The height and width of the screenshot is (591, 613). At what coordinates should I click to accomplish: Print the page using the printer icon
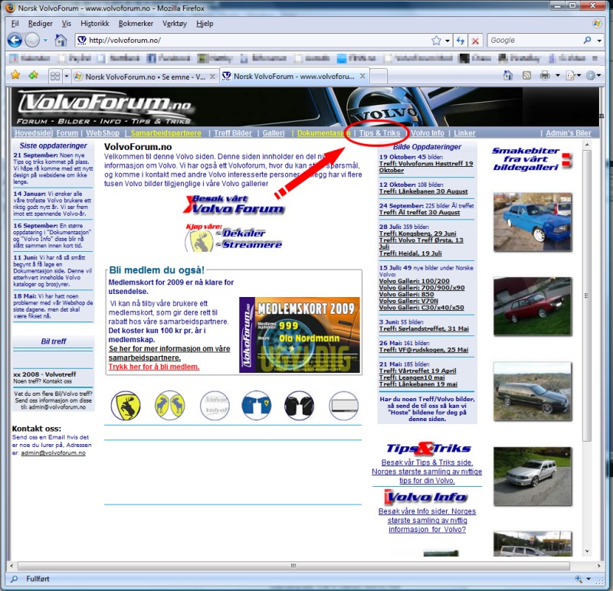point(545,75)
